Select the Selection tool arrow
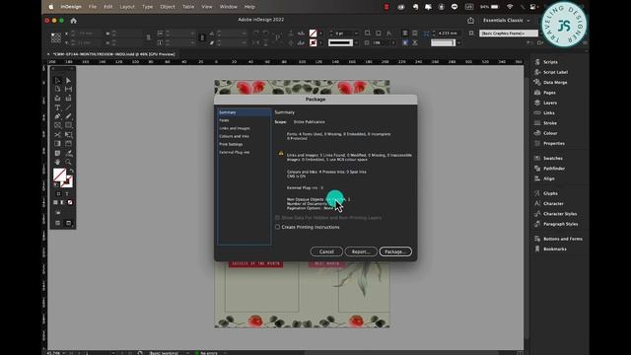631x355 pixels. [57, 81]
